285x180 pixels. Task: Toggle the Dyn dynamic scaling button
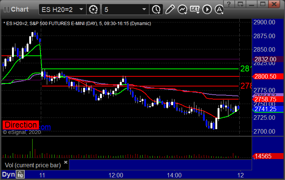(x=8, y=174)
